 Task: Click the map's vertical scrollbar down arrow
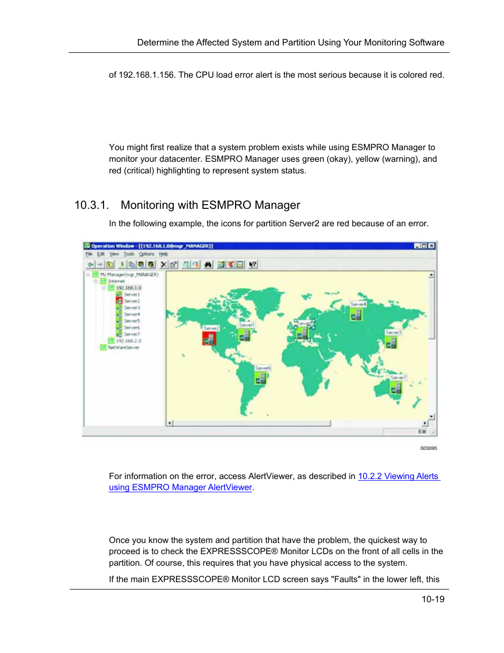(x=431, y=417)
